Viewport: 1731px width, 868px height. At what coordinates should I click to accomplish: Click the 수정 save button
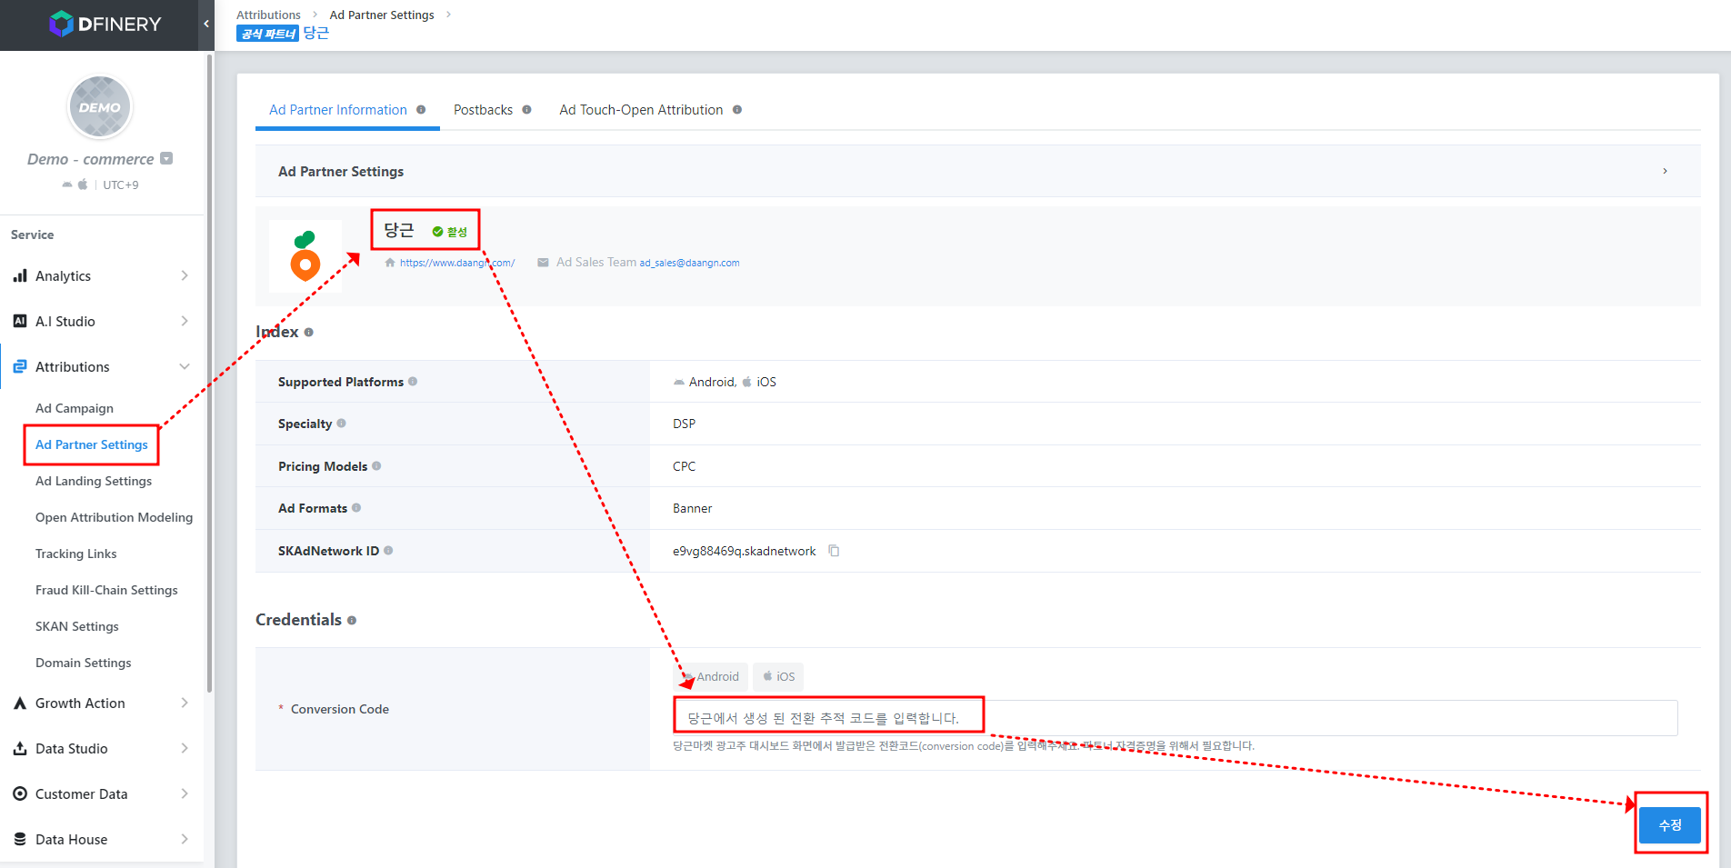pyautogui.click(x=1670, y=825)
